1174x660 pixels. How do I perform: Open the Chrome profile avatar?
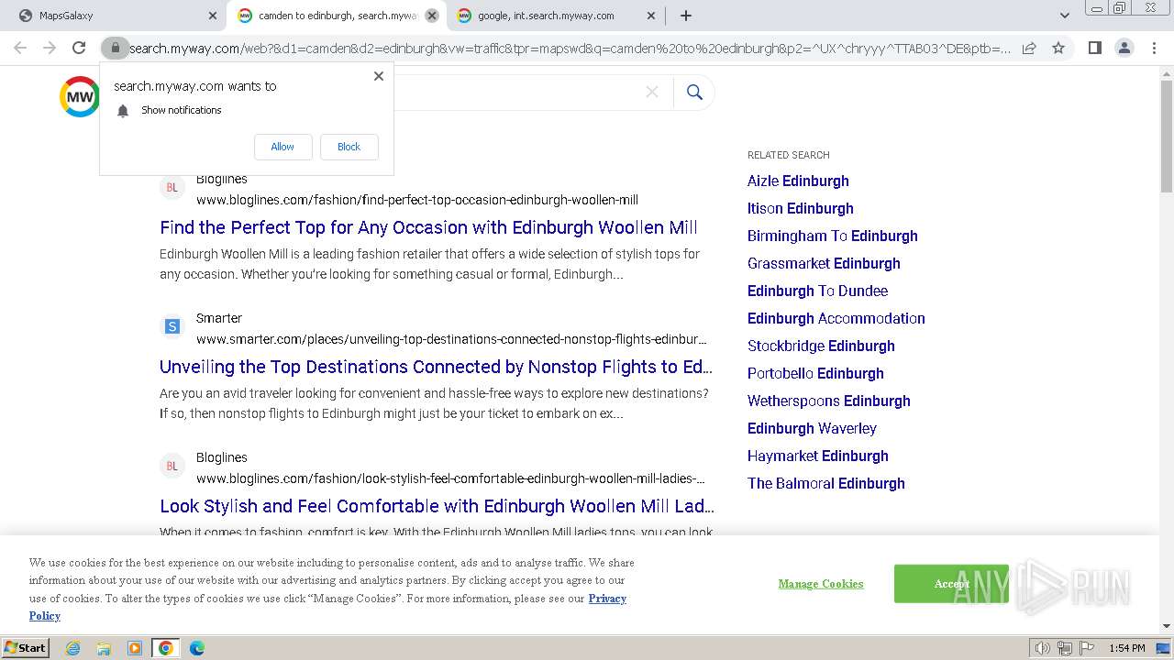point(1124,48)
